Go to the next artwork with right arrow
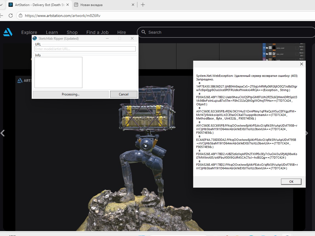 point(307,133)
